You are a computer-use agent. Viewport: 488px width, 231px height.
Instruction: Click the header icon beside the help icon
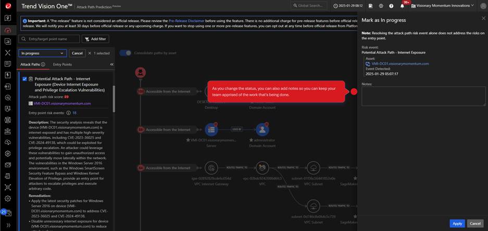[381, 6]
